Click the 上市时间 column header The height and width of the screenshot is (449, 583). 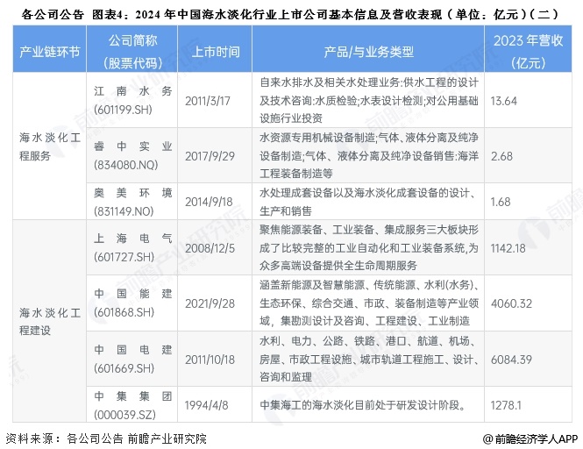point(215,49)
